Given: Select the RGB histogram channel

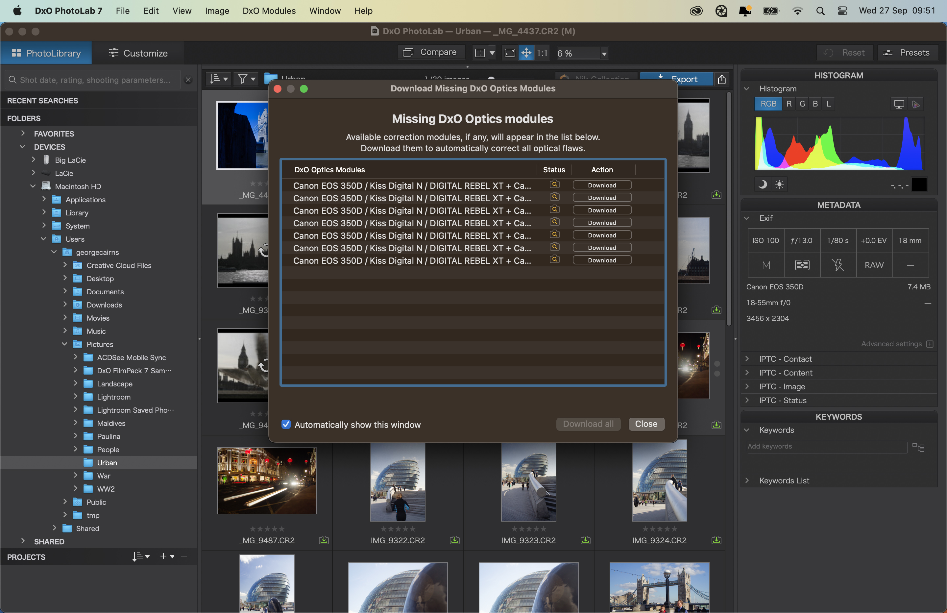Looking at the screenshot, I should [x=768, y=104].
